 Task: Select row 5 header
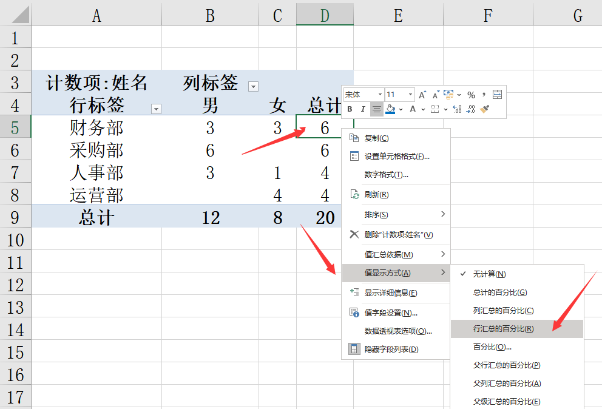15,126
